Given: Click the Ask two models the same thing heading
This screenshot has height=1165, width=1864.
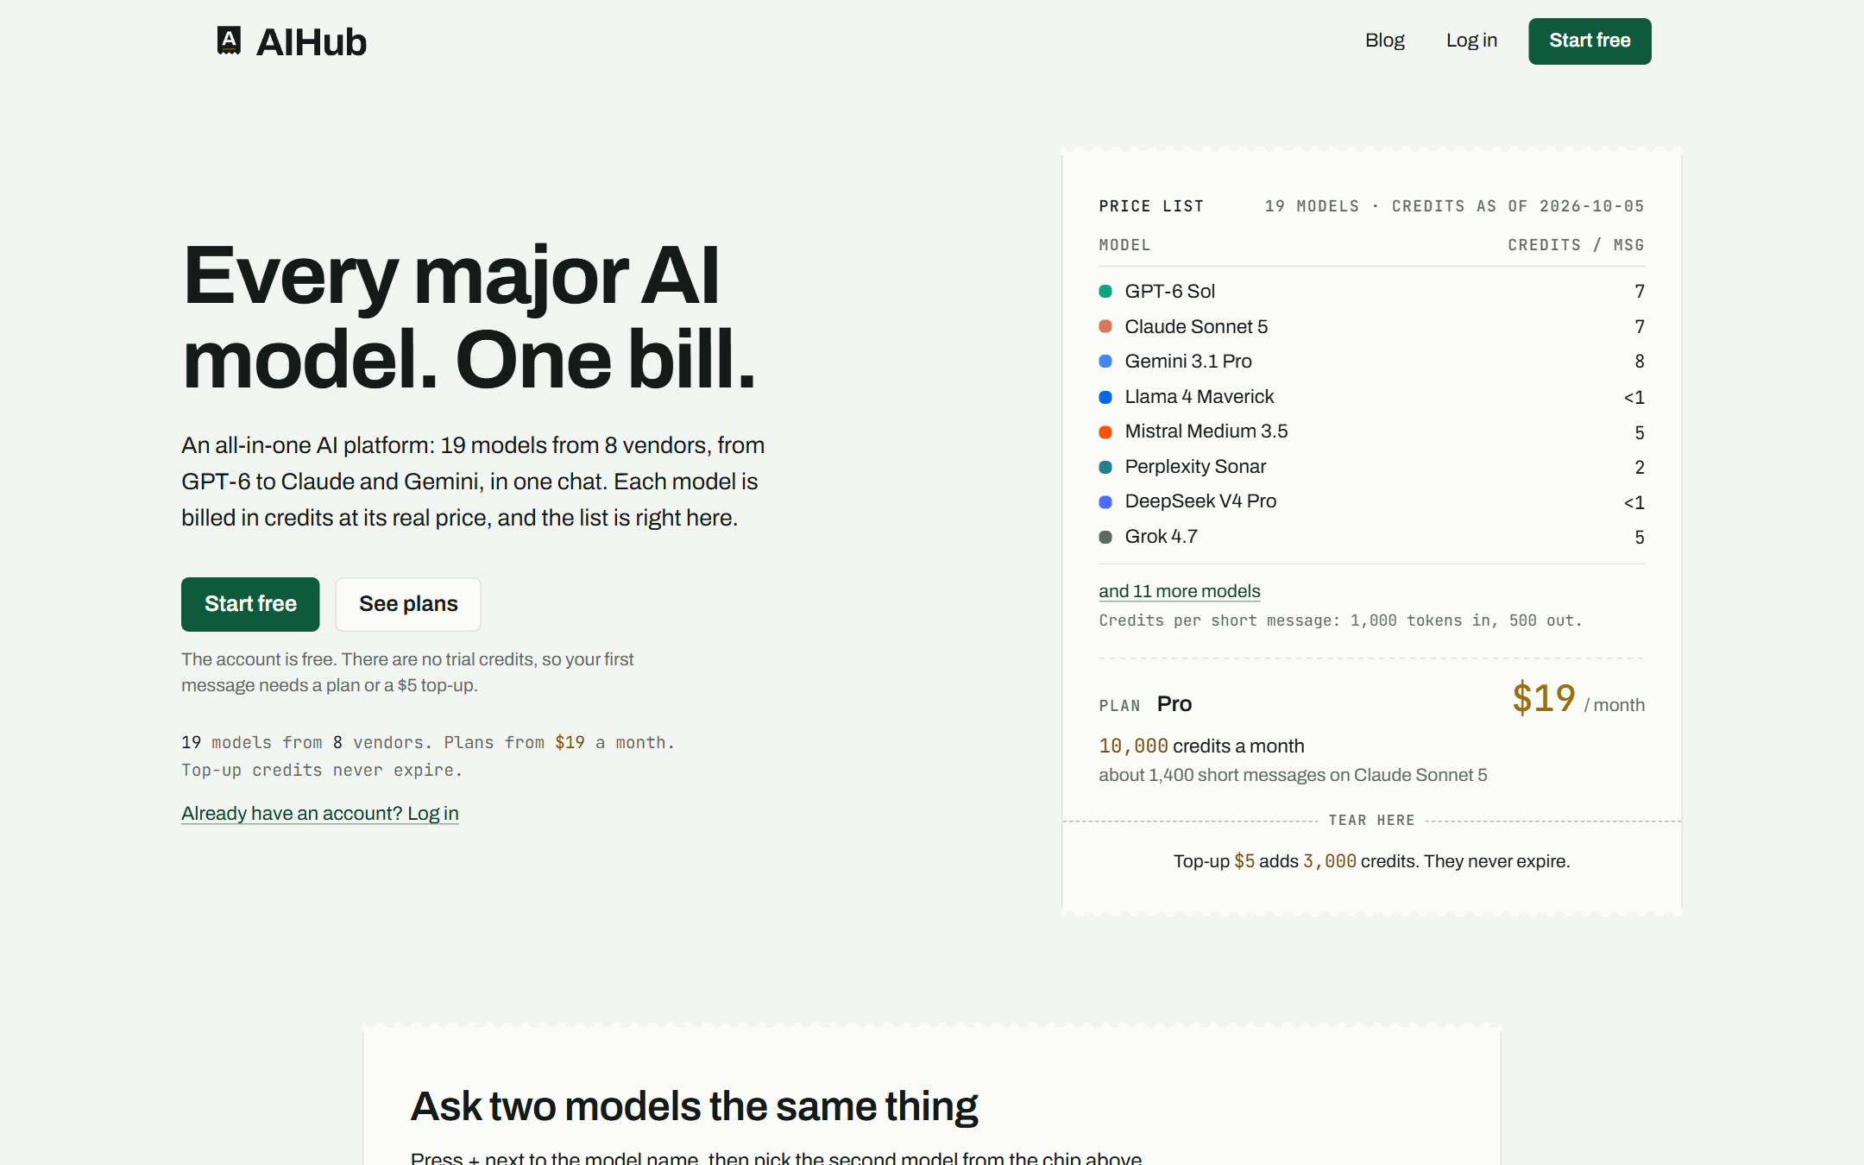Looking at the screenshot, I should pyautogui.click(x=694, y=1106).
